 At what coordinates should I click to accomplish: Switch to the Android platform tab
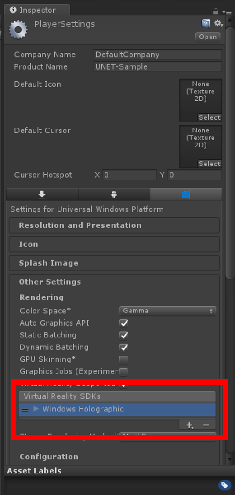114,195
